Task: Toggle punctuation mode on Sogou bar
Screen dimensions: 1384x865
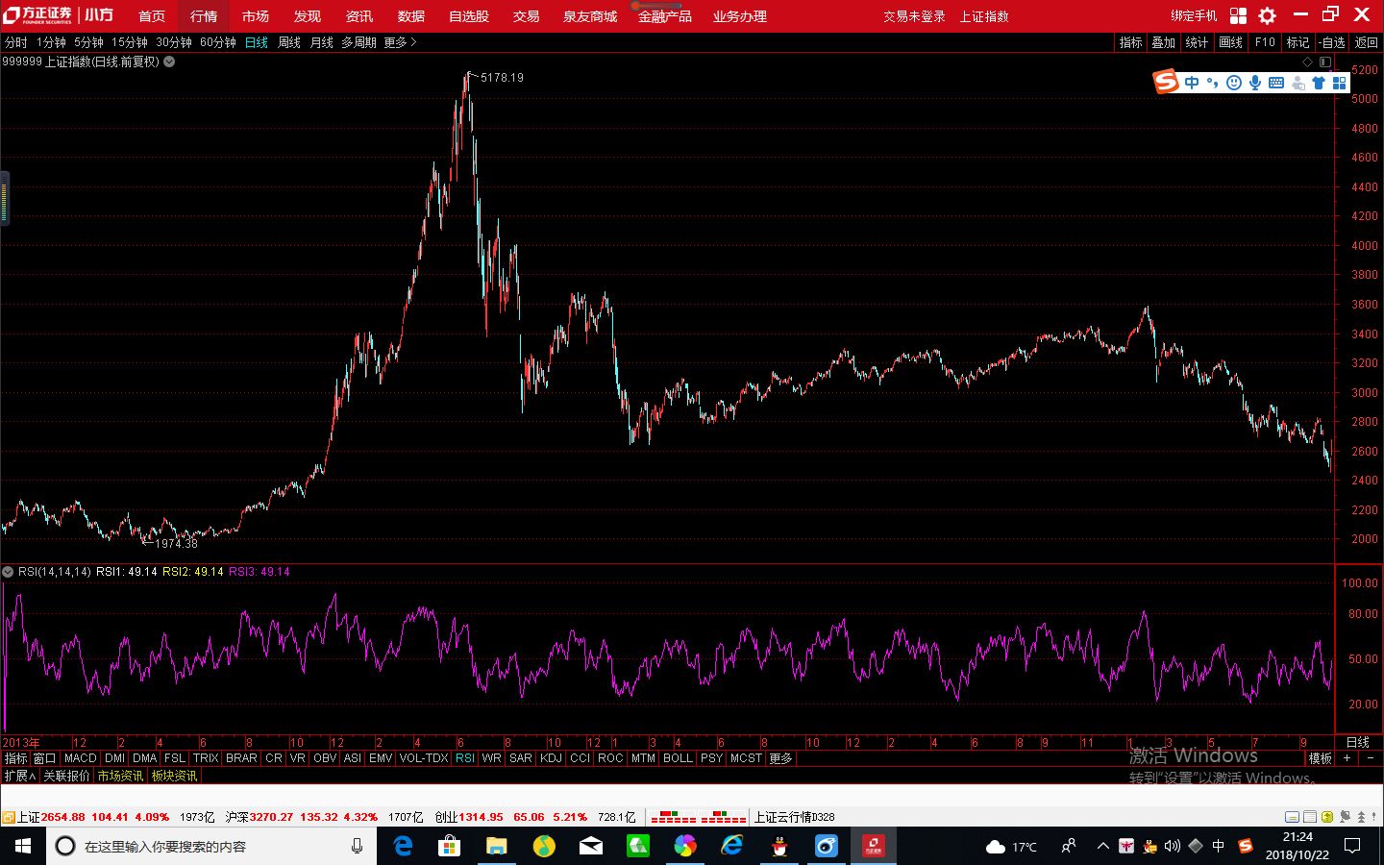Action: pyautogui.click(x=1212, y=83)
